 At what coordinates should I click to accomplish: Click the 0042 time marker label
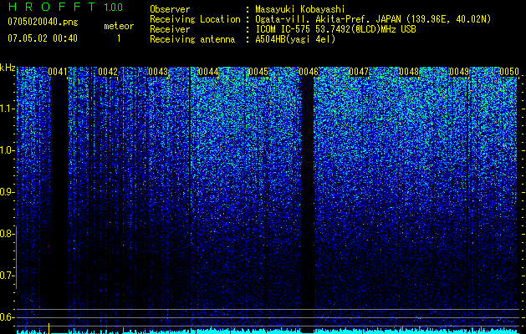pyautogui.click(x=108, y=72)
